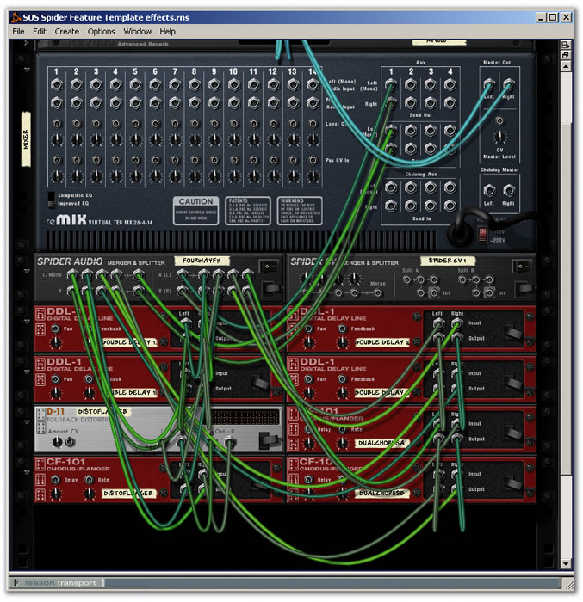Click Spider CV Split A input jack

[406, 279]
